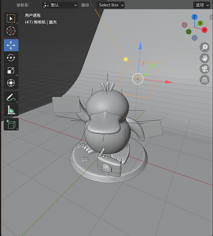The width and height of the screenshot is (213, 236).
Task: Switch perspective/orthographic with grid icon
Action: pos(205,80)
